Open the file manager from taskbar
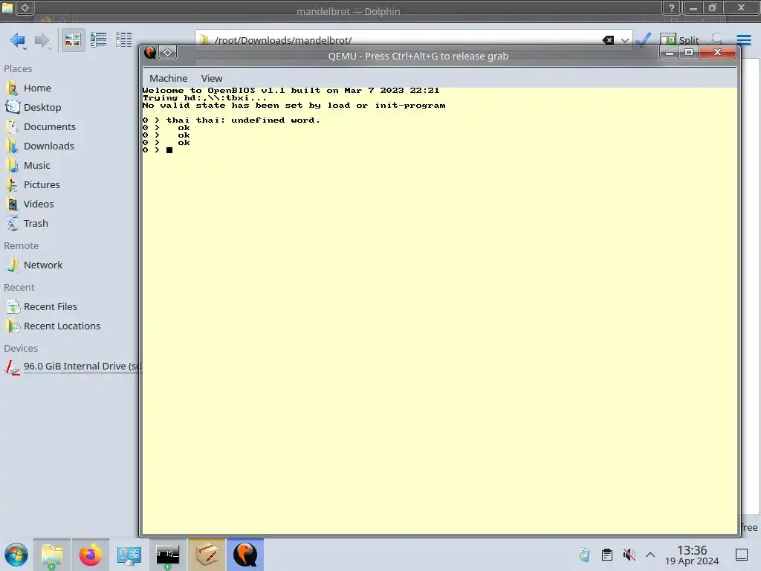The height and width of the screenshot is (571, 761). [x=52, y=555]
